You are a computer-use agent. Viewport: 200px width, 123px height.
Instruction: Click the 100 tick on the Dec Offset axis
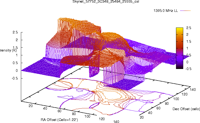click(176, 99)
